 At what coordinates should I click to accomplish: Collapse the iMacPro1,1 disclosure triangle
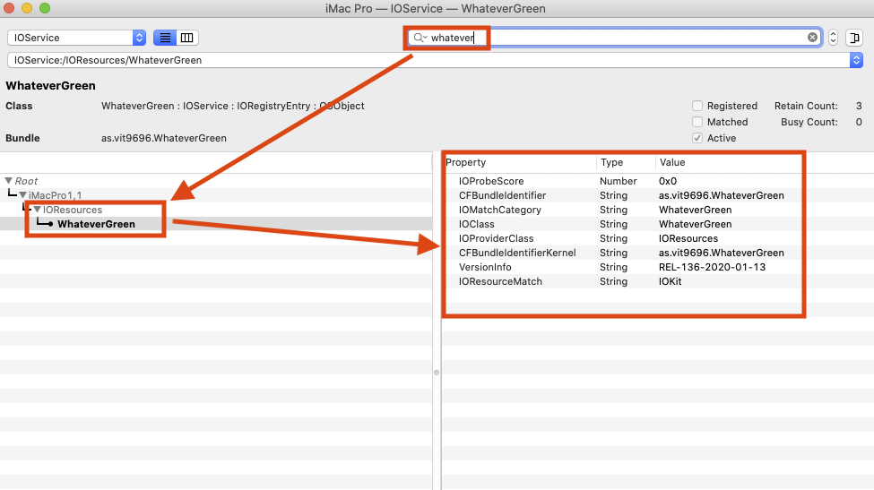coord(22,195)
